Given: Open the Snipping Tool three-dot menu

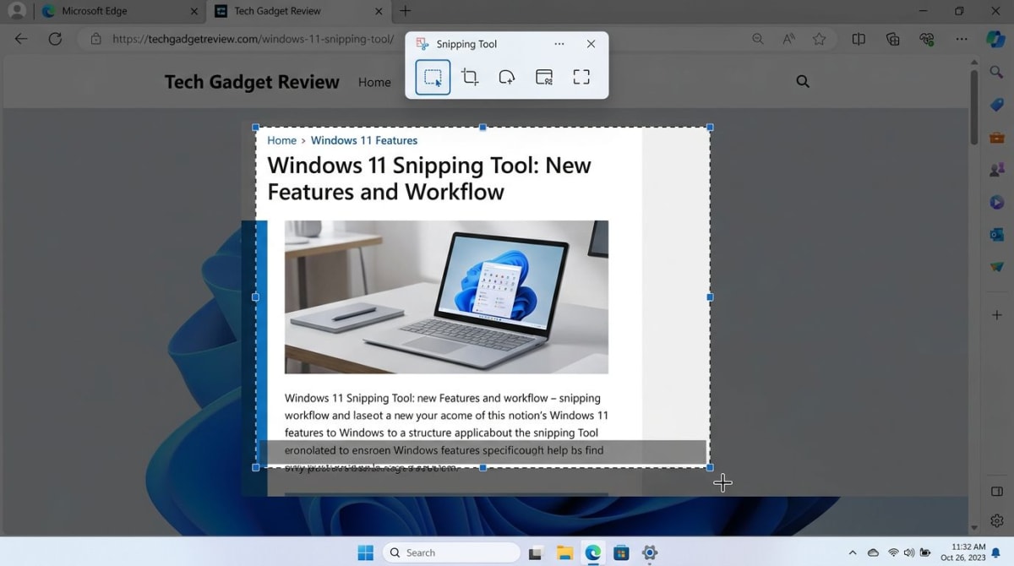Looking at the screenshot, I should (x=559, y=44).
